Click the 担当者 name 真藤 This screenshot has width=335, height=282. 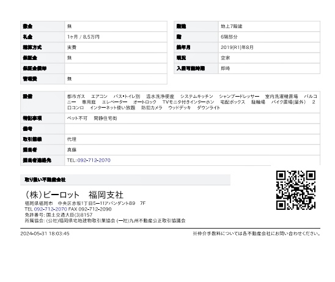pos(72,150)
